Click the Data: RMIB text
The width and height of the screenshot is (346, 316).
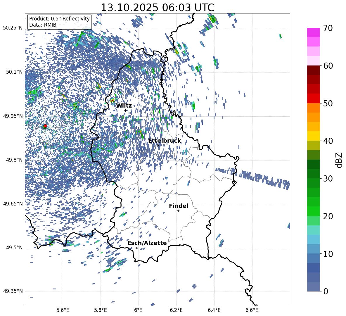pyautogui.click(x=43, y=25)
